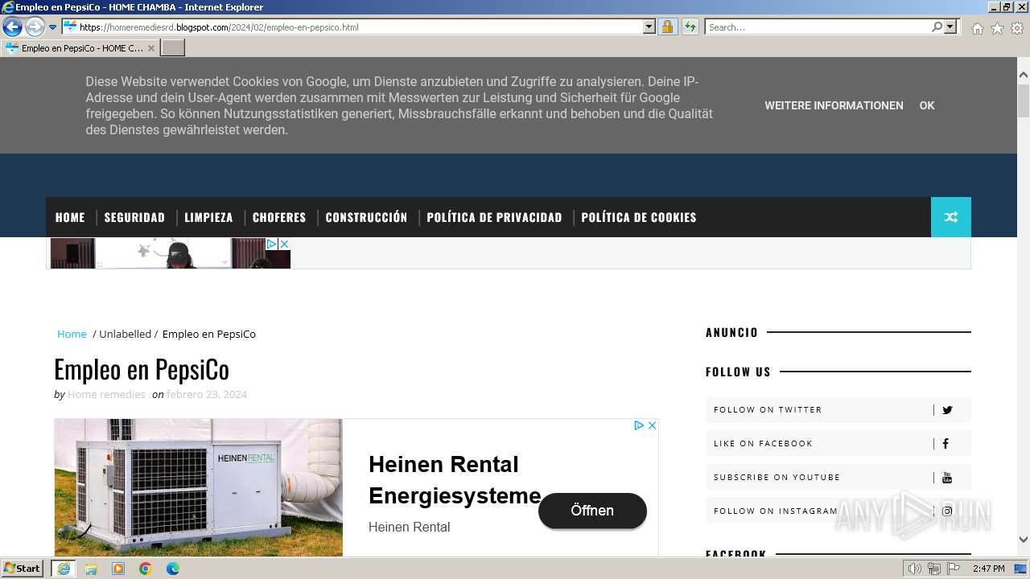Open the febrero 23, 2024 date link

(207, 394)
